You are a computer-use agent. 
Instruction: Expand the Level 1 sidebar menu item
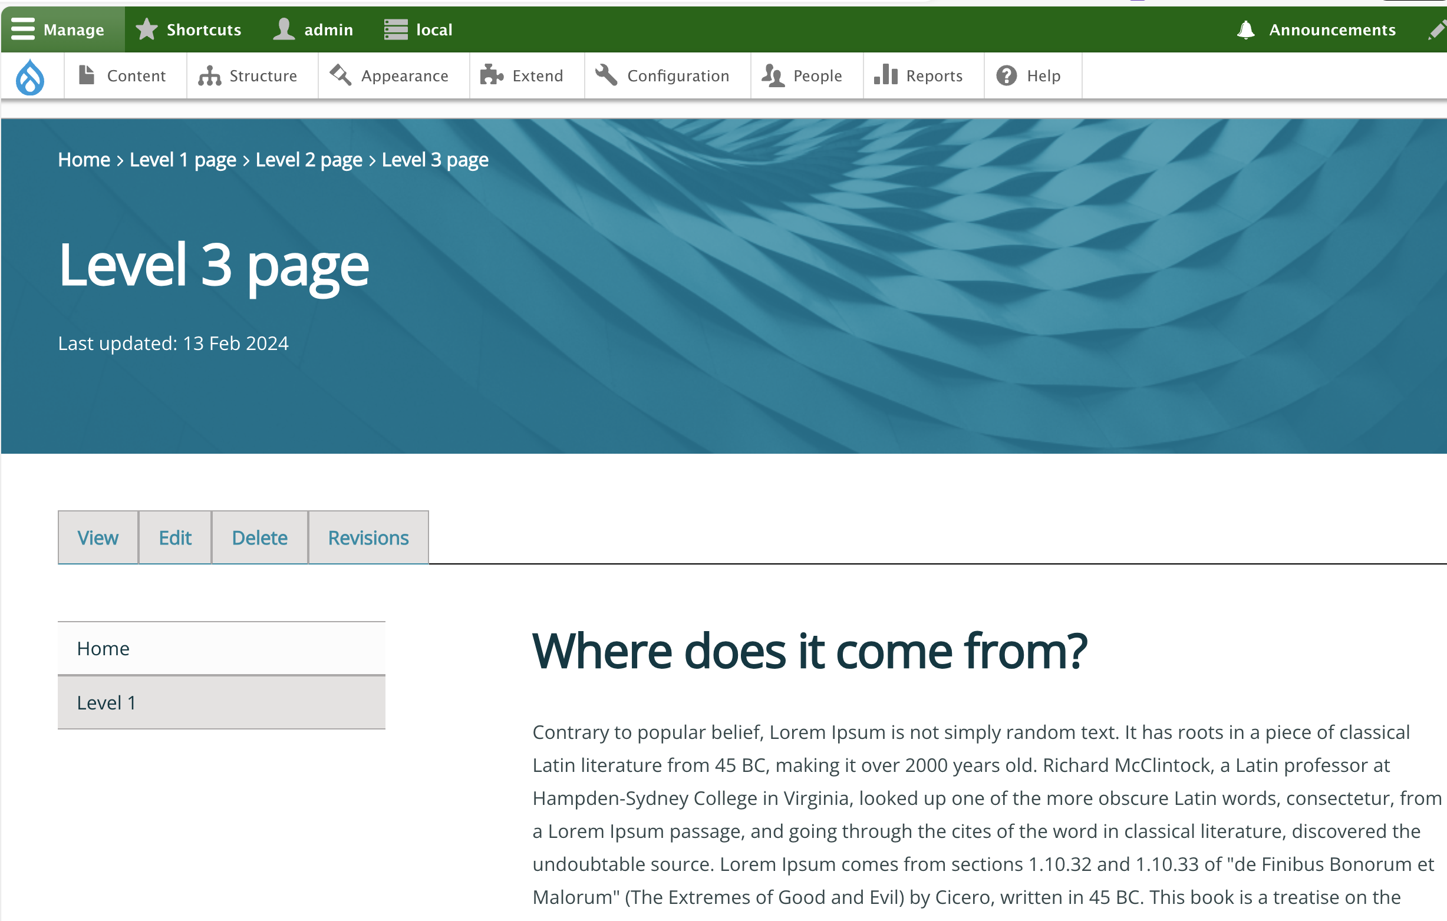(106, 701)
